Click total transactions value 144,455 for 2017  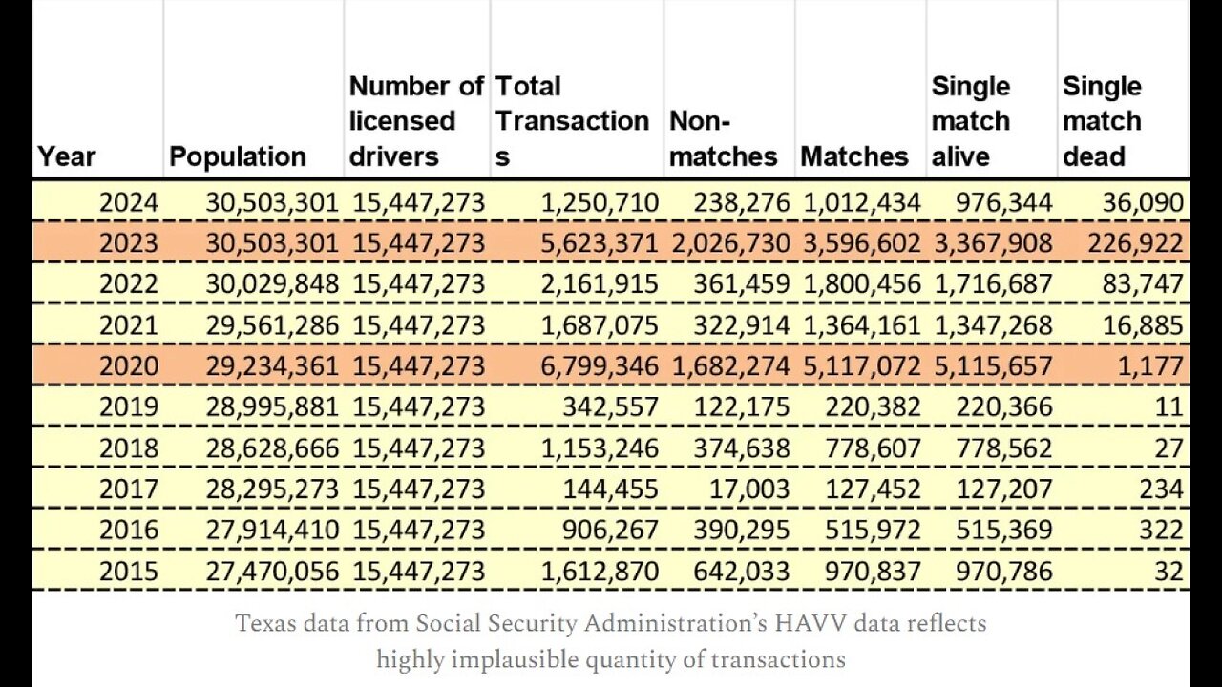pyautogui.click(x=611, y=489)
